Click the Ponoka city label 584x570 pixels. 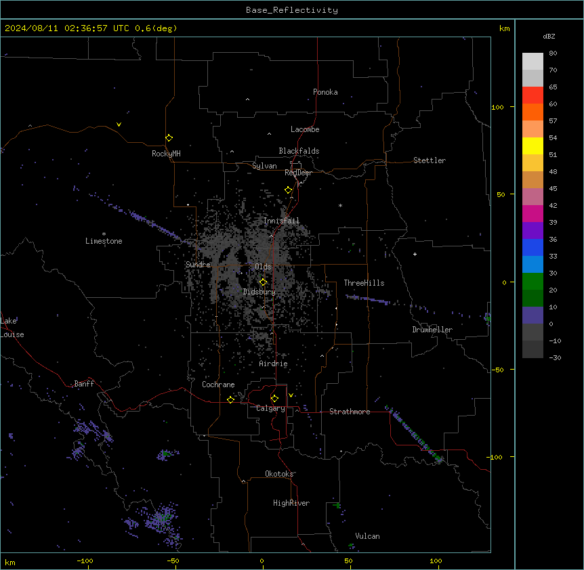(325, 92)
